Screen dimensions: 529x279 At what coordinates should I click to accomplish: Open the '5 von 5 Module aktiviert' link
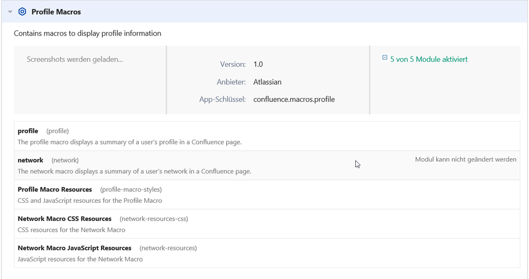pyautogui.click(x=429, y=59)
